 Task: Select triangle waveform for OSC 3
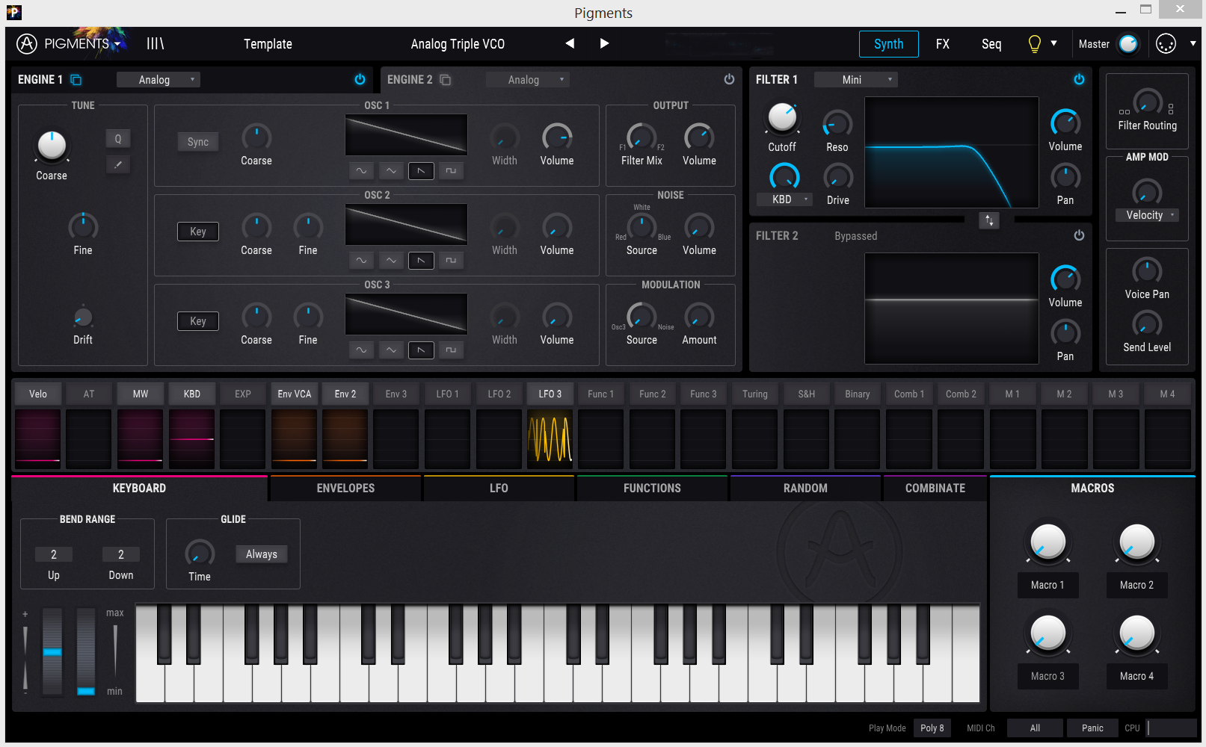pos(391,350)
